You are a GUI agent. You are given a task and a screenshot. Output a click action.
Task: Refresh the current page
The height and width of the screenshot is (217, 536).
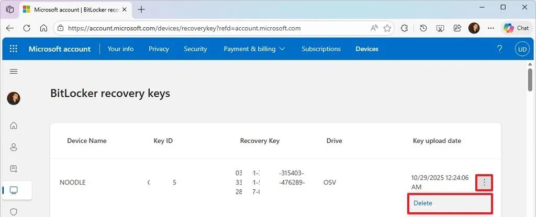coord(27,28)
